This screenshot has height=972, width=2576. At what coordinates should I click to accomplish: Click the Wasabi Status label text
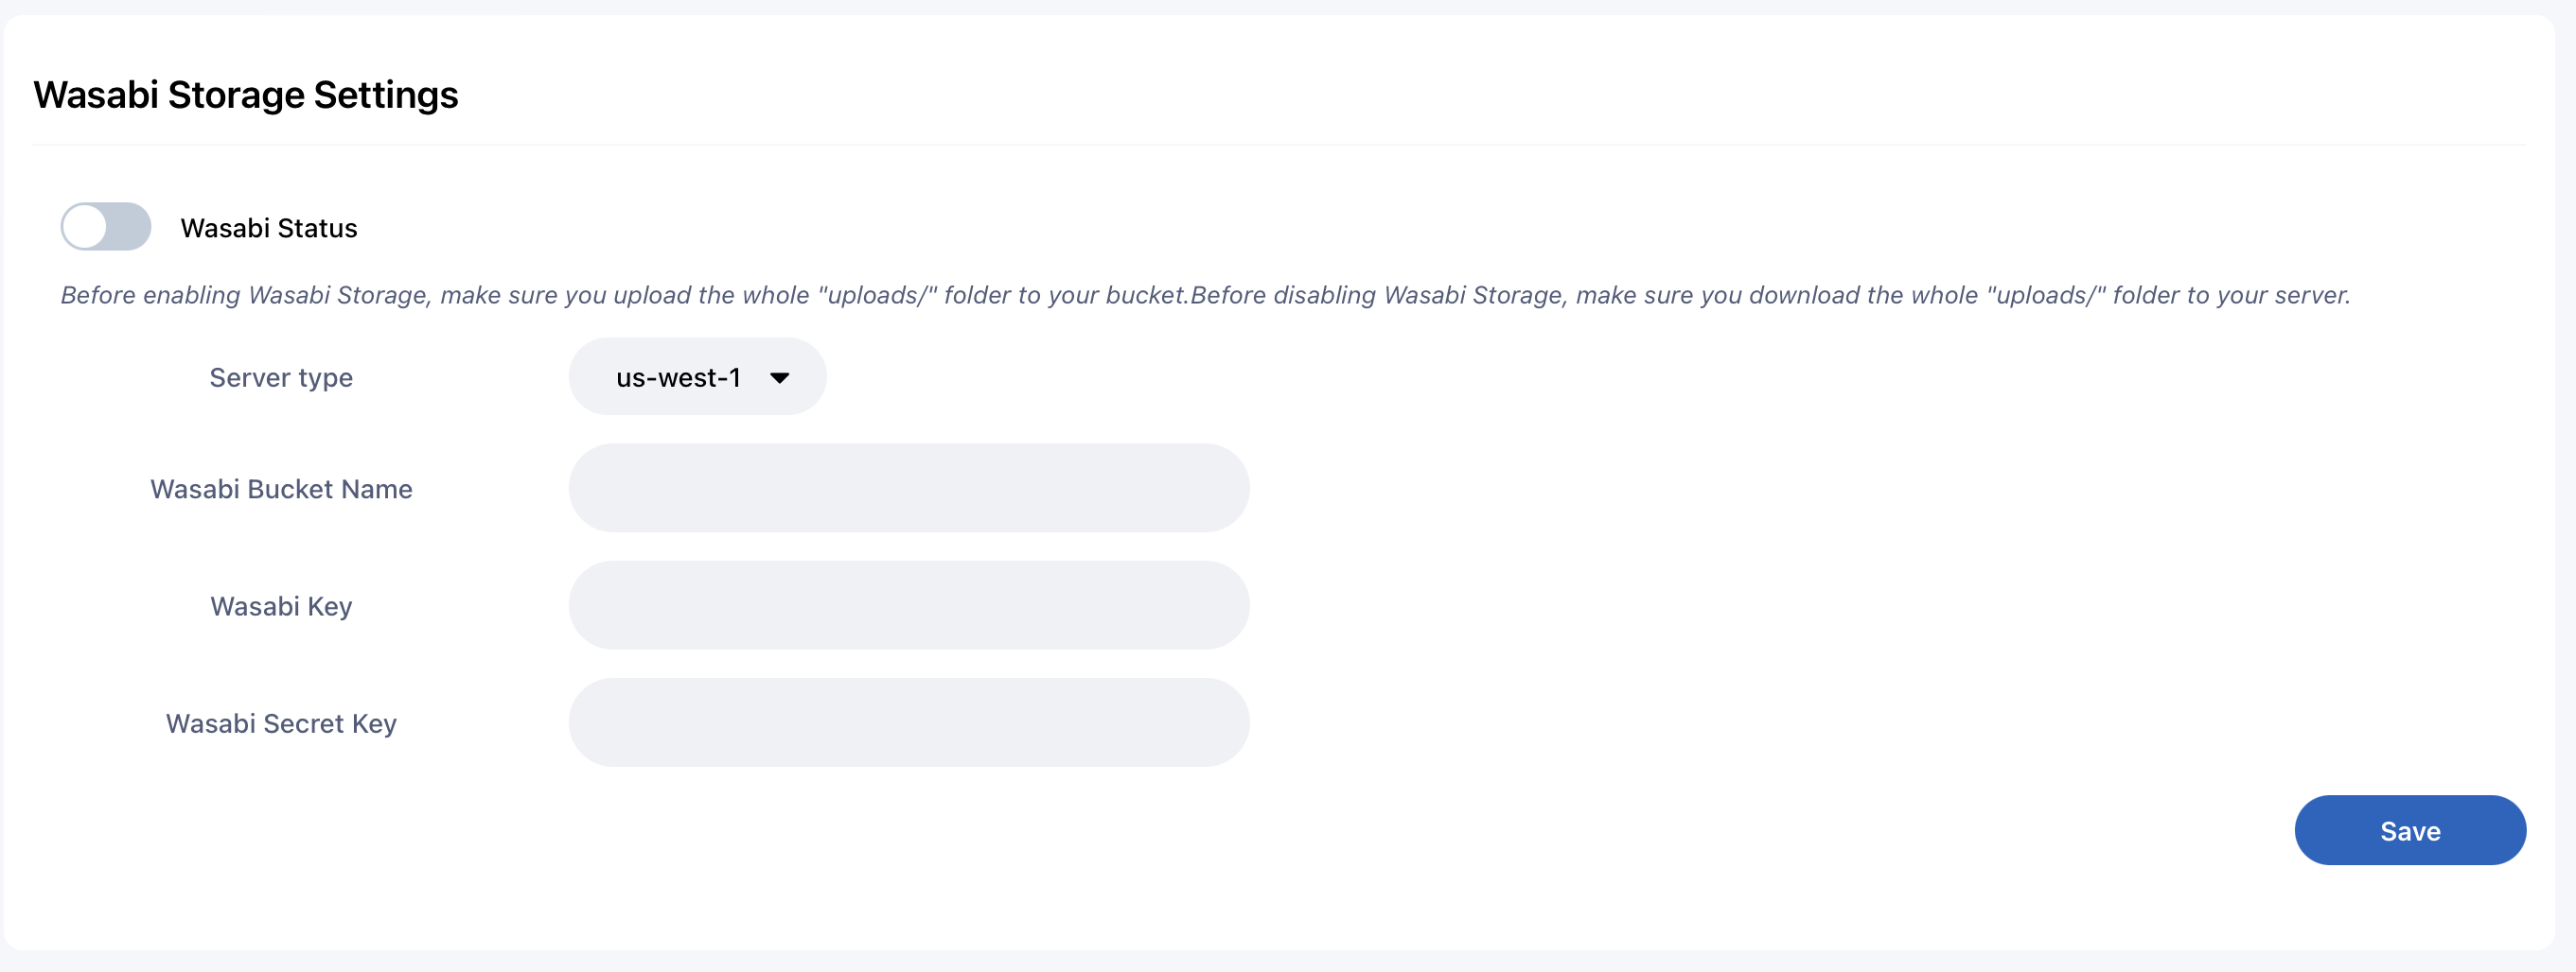pyautogui.click(x=268, y=229)
